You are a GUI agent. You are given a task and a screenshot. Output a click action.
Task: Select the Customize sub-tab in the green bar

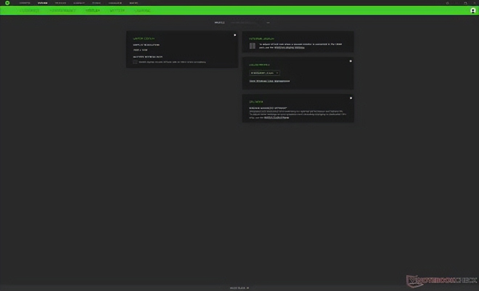[29, 11]
